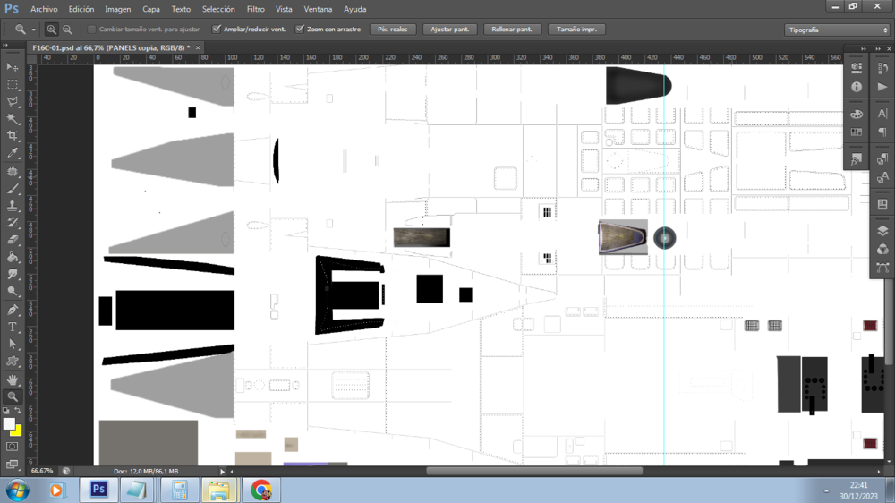Select the Crop tool
Screen dimensions: 895x503
click(13, 136)
